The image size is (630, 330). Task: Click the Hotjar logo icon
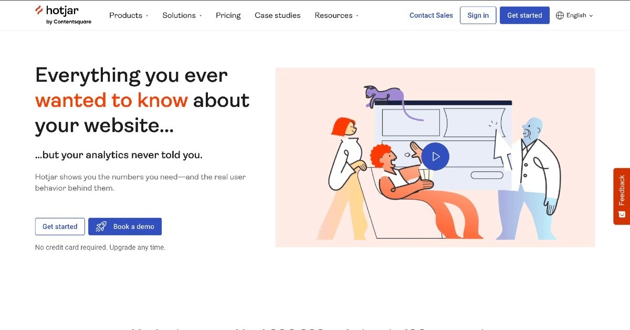(x=39, y=10)
